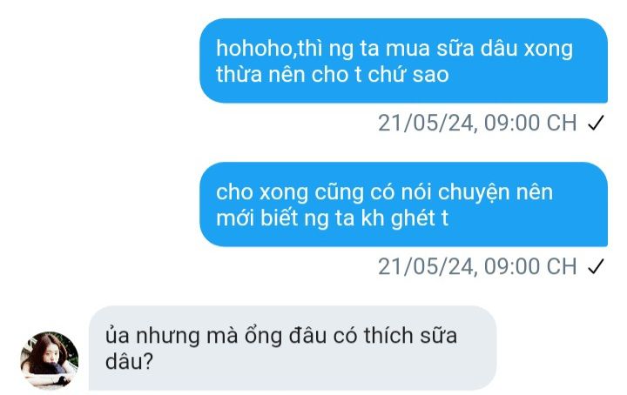Select the blue message starting with "cho xong"

click(403, 204)
